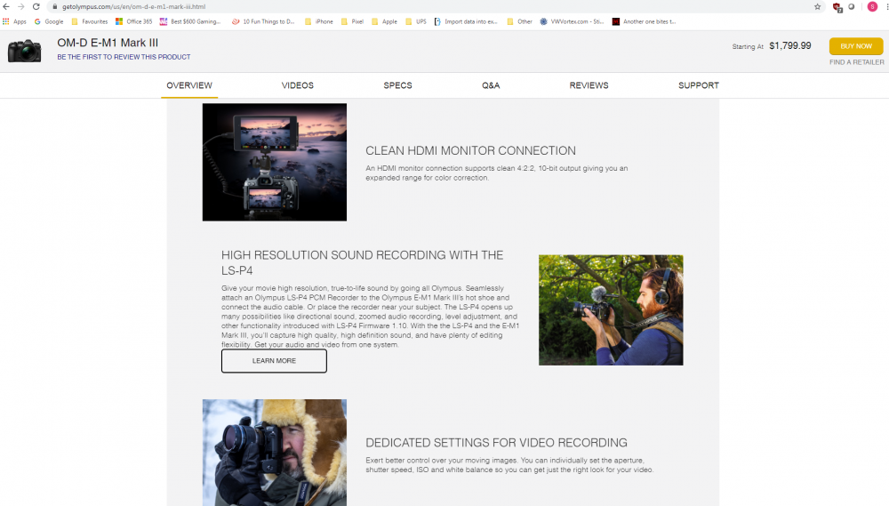Click the pink profile avatar icon
The width and height of the screenshot is (889, 506).
point(872,6)
